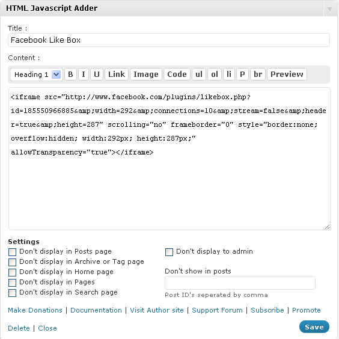Screen dimensions: 339x339
Task: Tick Don't display to admin checkbox
Action: click(x=169, y=252)
